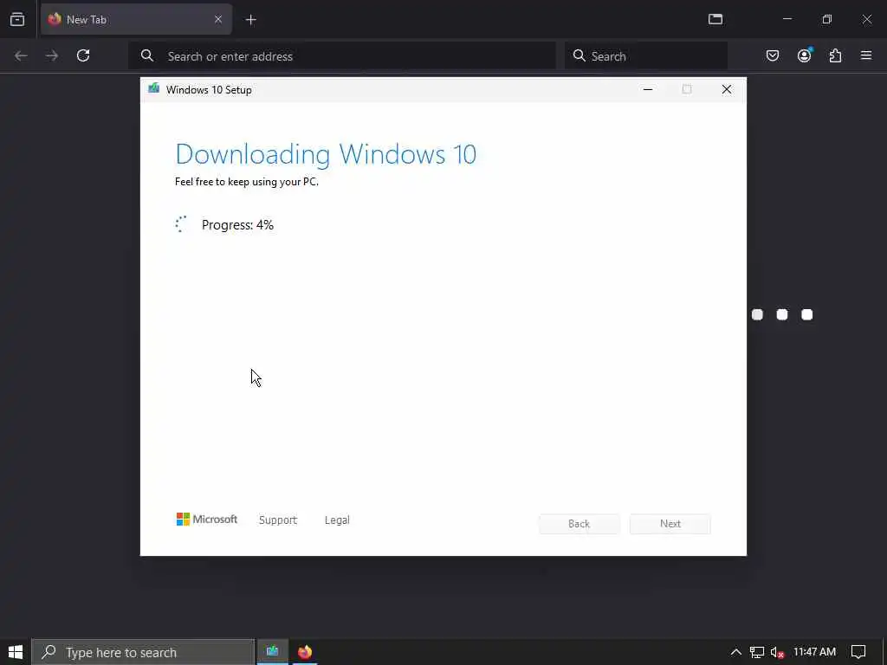
Task: Click the Firefox title bar window icon
Action: click(715, 19)
